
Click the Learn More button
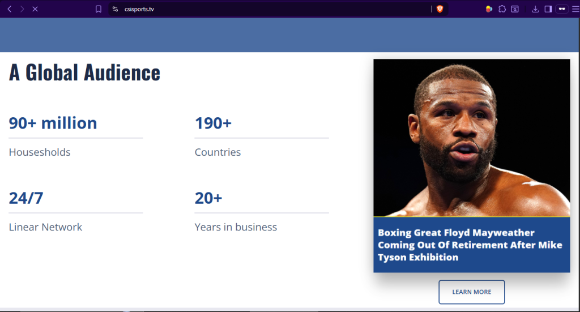tap(471, 292)
